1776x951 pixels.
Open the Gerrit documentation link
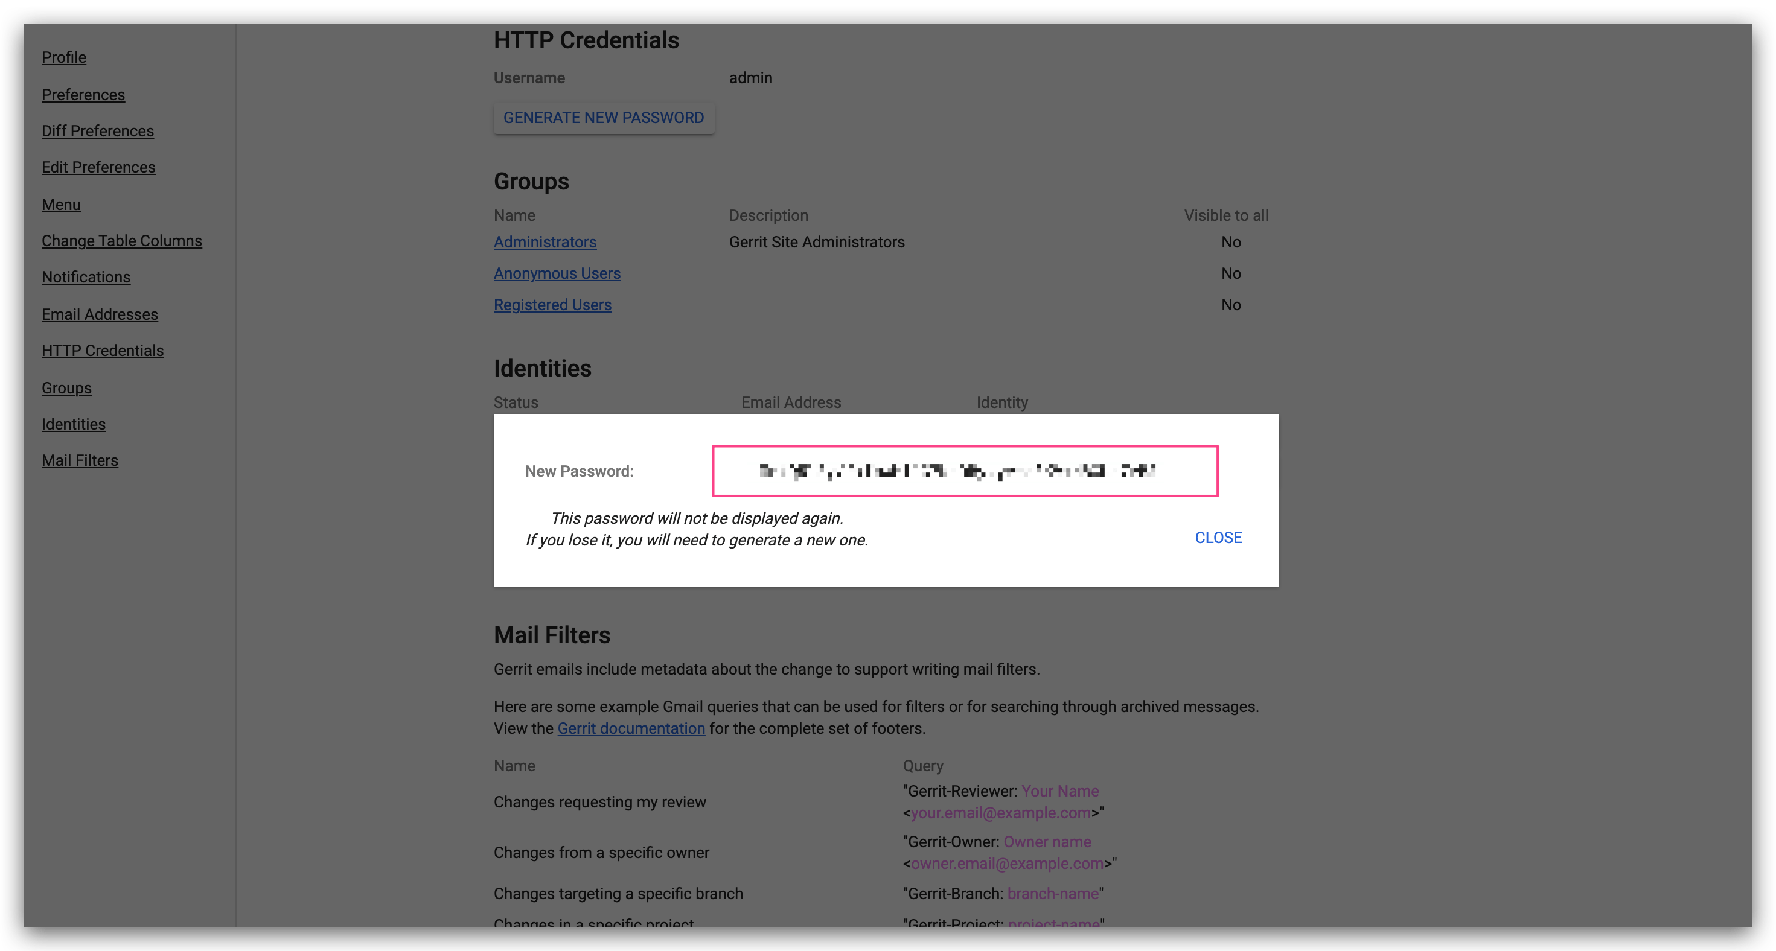[631, 728]
